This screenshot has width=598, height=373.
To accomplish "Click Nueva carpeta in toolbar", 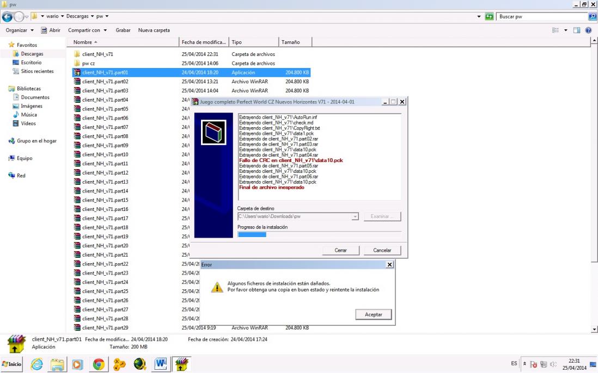I will tap(154, 30).
